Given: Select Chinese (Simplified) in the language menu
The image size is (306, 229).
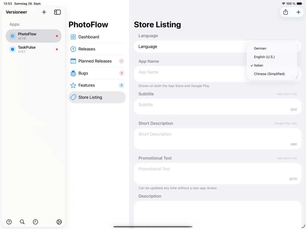Looking at the screenshot, I should [x=272, y=74].
